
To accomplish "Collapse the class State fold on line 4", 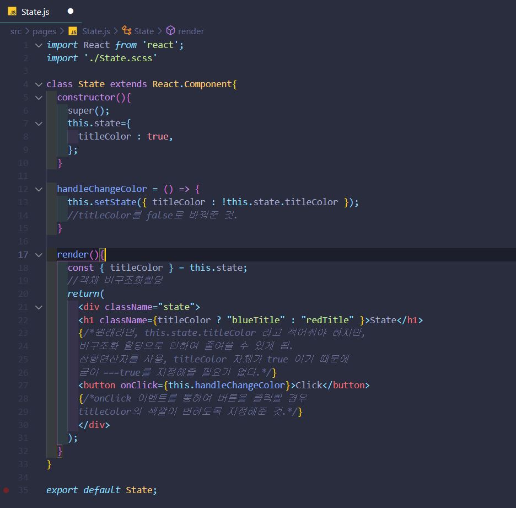I will click(39, 84).
